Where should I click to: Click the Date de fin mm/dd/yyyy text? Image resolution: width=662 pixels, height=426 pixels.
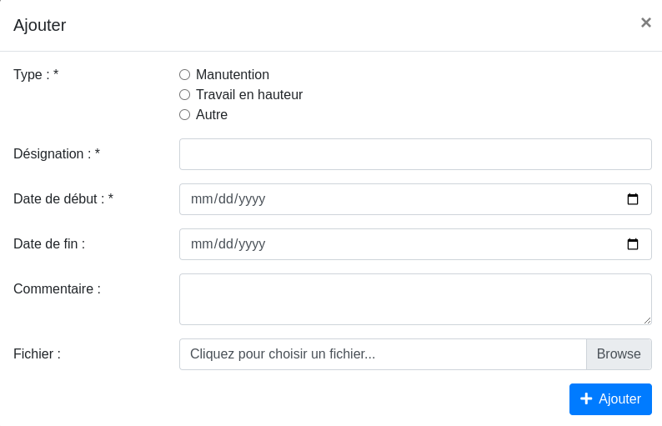[x=228, y=244]
